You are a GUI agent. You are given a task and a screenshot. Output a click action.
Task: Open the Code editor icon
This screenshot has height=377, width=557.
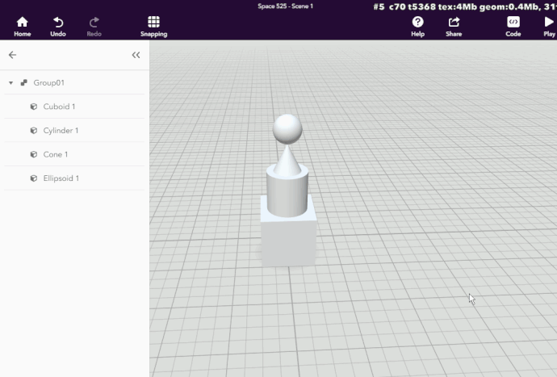513,22
